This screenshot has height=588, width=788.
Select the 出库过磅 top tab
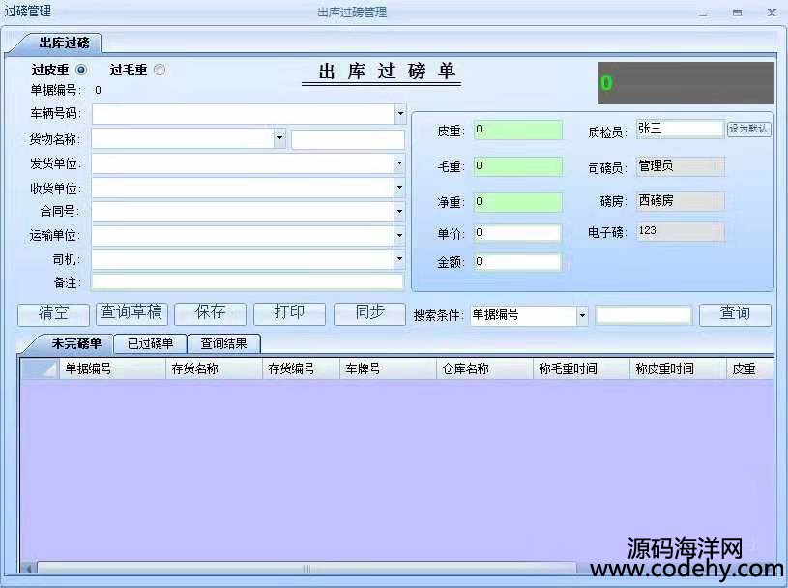click(64, 44)
